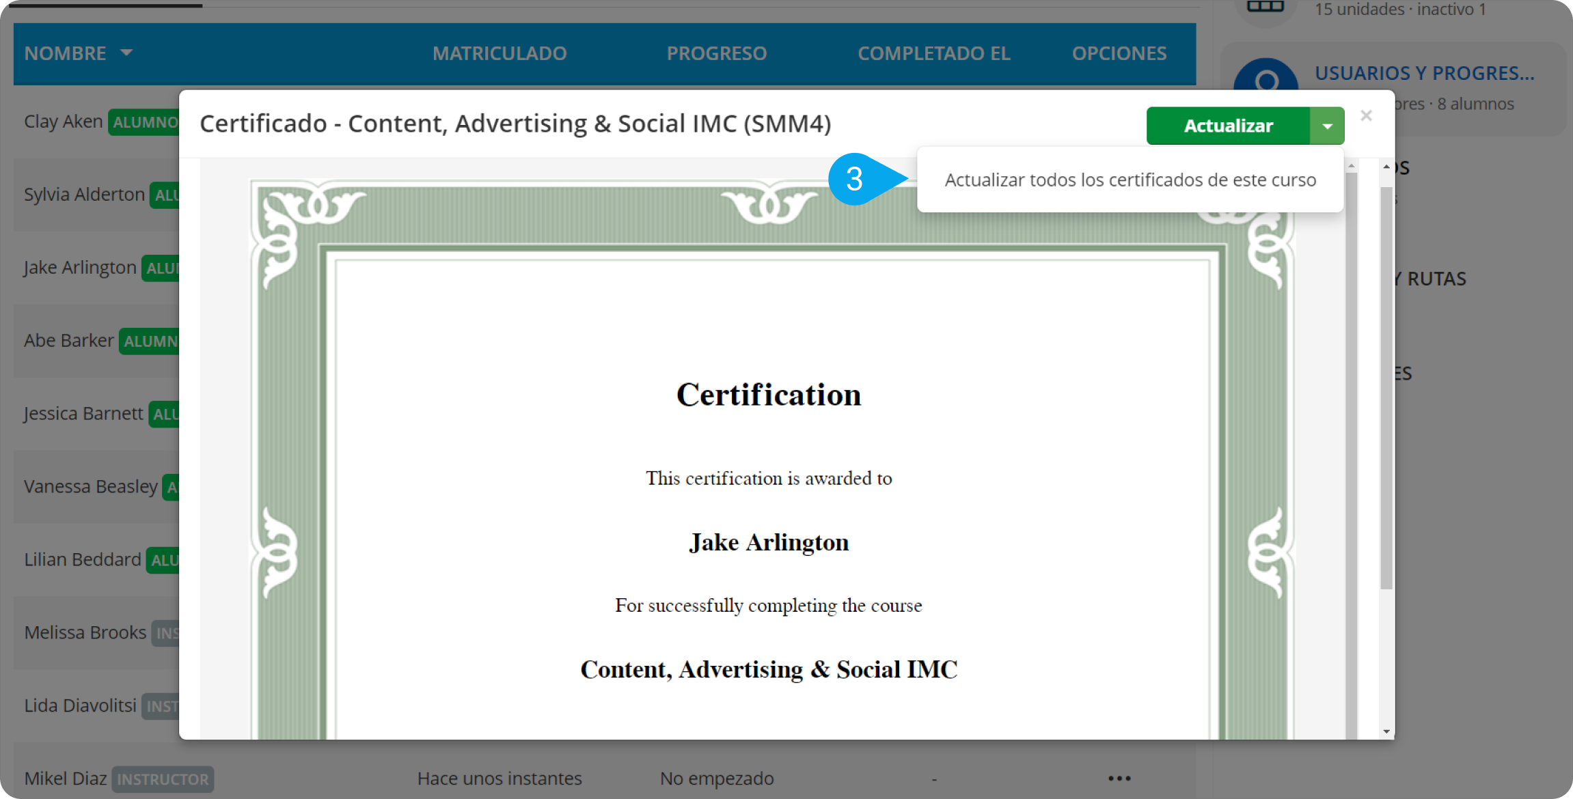Click 'This certification is awarded to' text

click(x=769, y=478)
